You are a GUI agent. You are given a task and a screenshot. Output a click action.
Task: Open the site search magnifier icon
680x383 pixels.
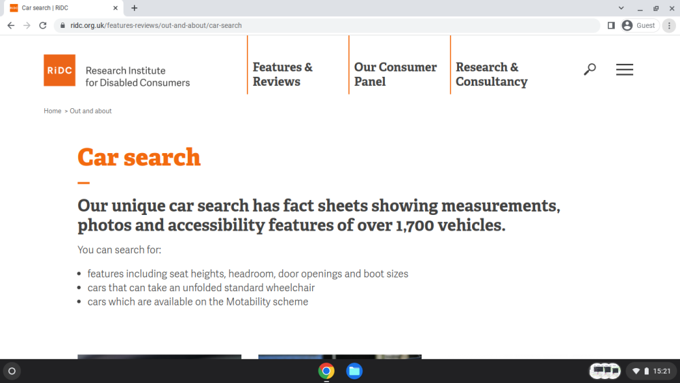point(590,69)
